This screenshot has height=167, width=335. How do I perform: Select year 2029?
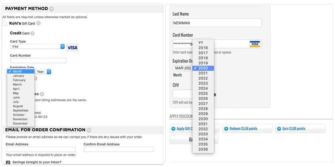click(x=203, y=114)
